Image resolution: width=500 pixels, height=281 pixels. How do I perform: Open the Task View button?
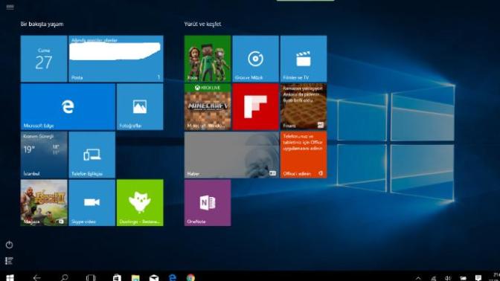click(91, 278)
